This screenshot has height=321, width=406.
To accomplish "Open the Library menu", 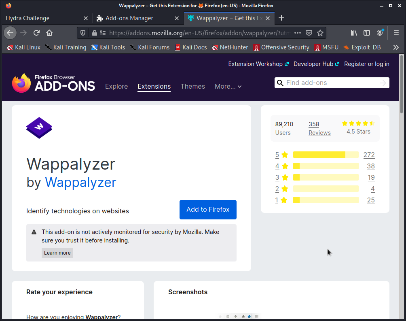I will (354, 33).
